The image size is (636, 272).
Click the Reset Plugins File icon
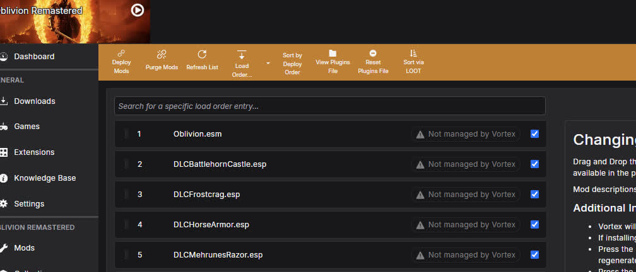(373, 53)
